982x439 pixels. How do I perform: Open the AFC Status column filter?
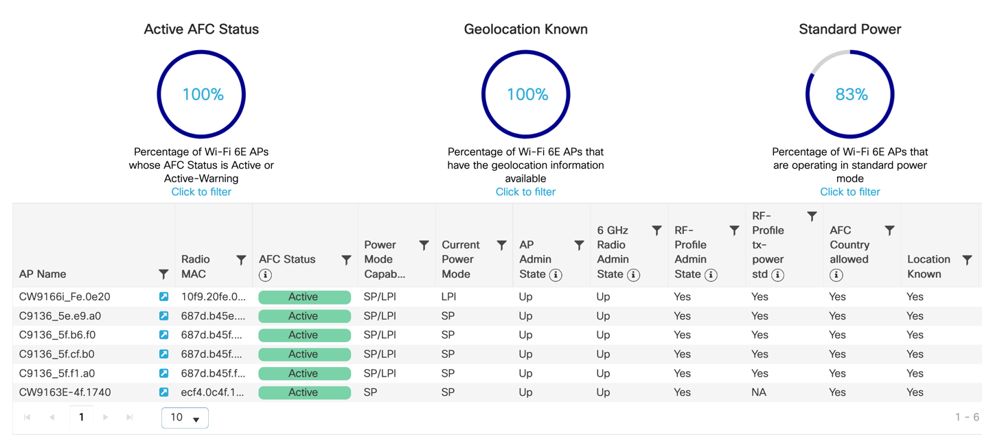(346, 260)
